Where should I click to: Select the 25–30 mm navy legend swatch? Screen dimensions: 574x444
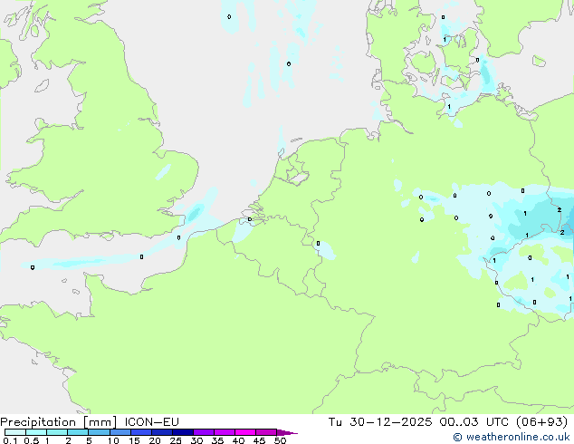pyautogui.click(x=183, y=432)
